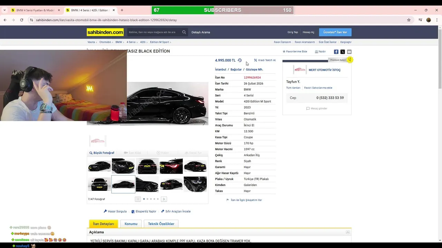Click the complaint flag icon
The image size is (442, 248).
click(228, 200)
